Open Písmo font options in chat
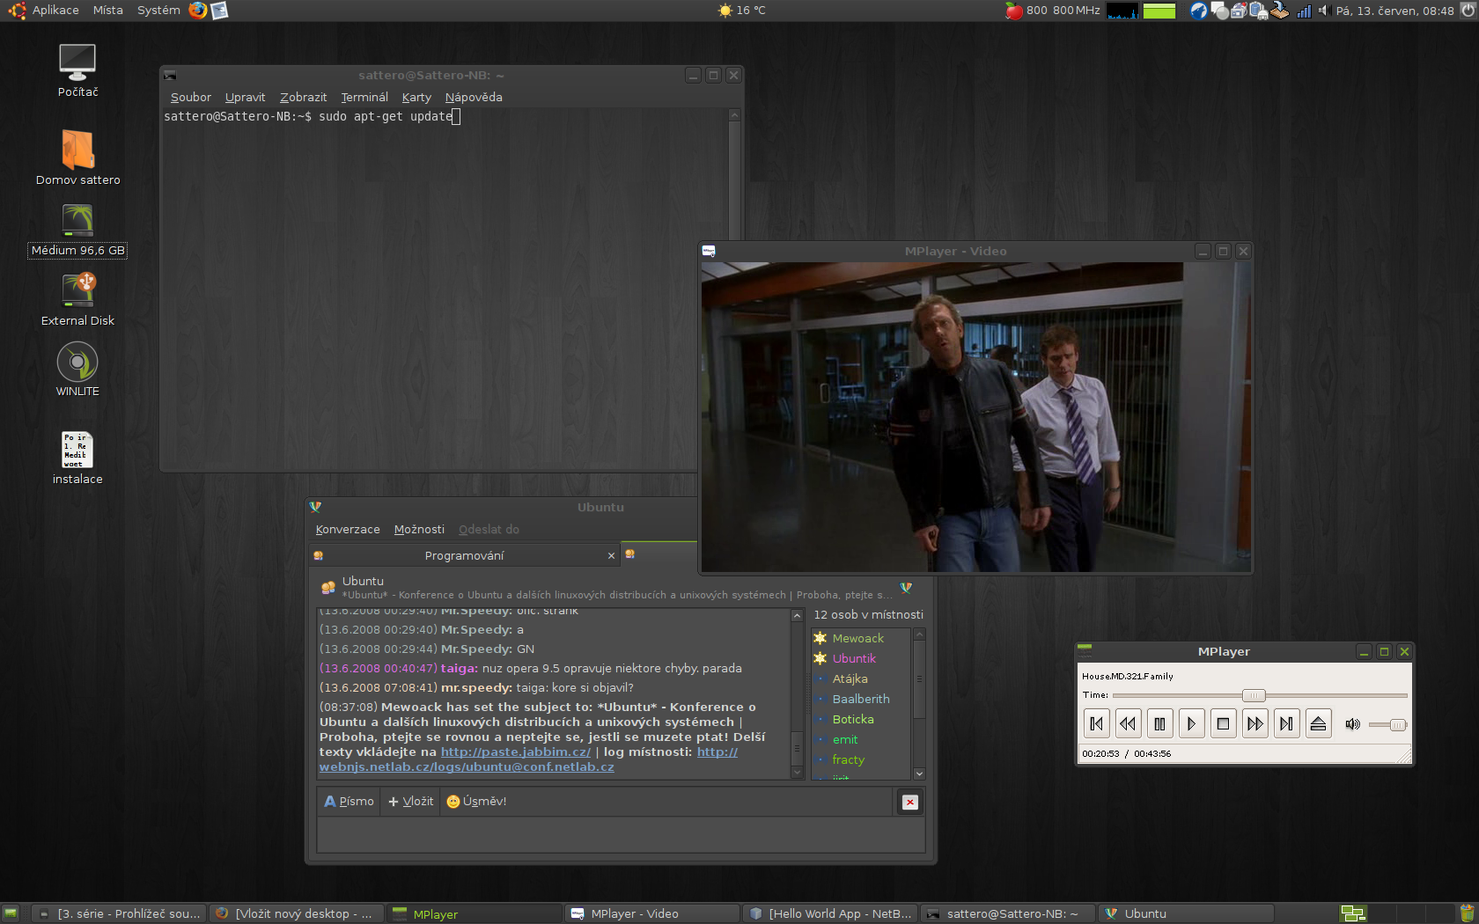This screenshot has height=924, width=1479. point(350,801)
